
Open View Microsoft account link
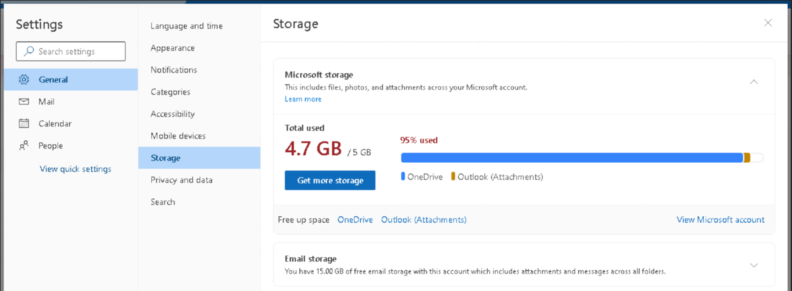pyautogui.click(x=720, y=220)
